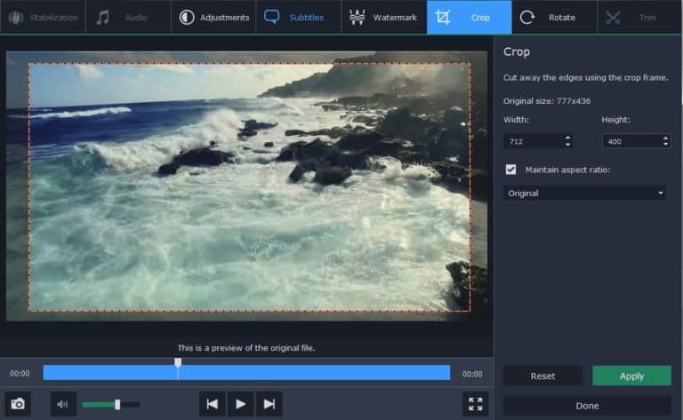Increase the crop Width using the stepper
Viewport: 683px width, 420px height.
tap(567, 138)
